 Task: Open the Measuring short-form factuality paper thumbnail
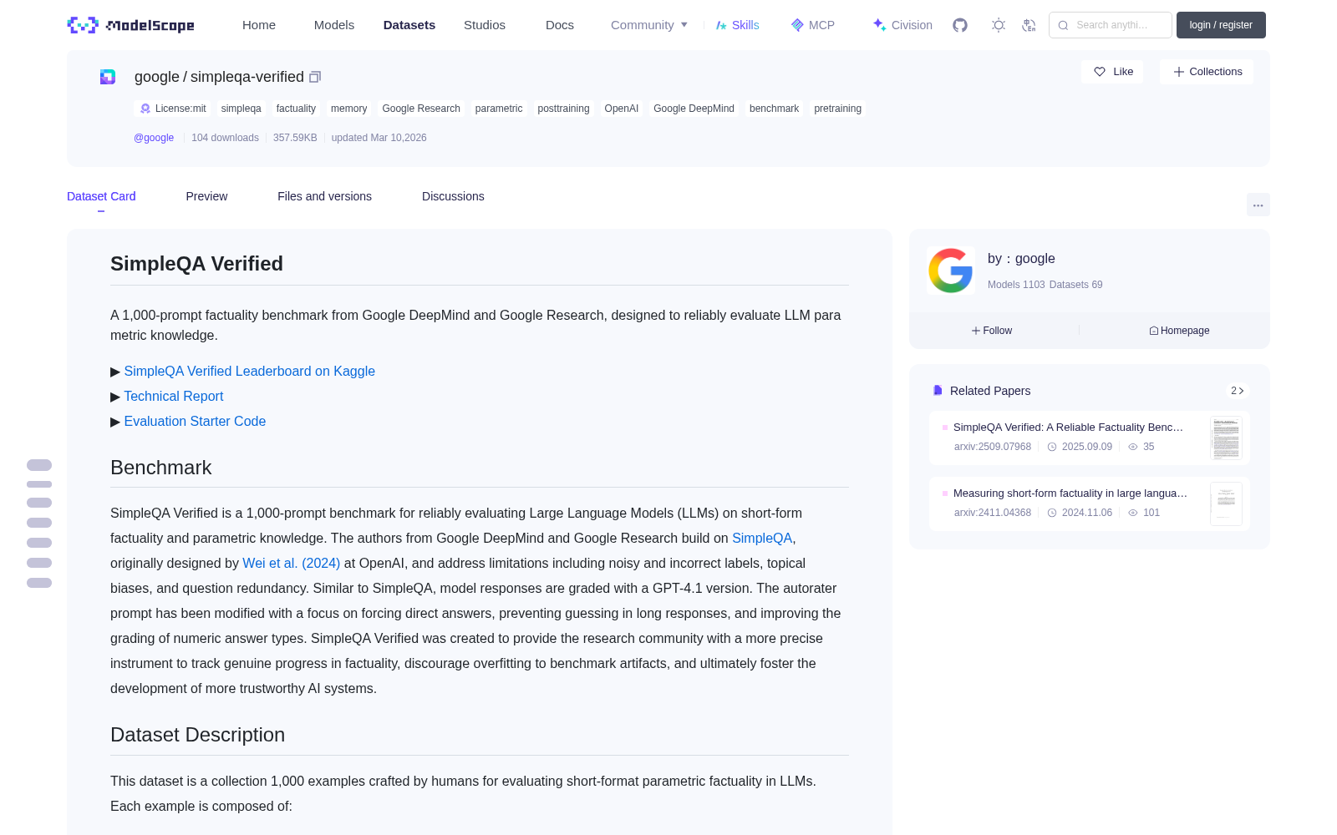pos(1226,504)
